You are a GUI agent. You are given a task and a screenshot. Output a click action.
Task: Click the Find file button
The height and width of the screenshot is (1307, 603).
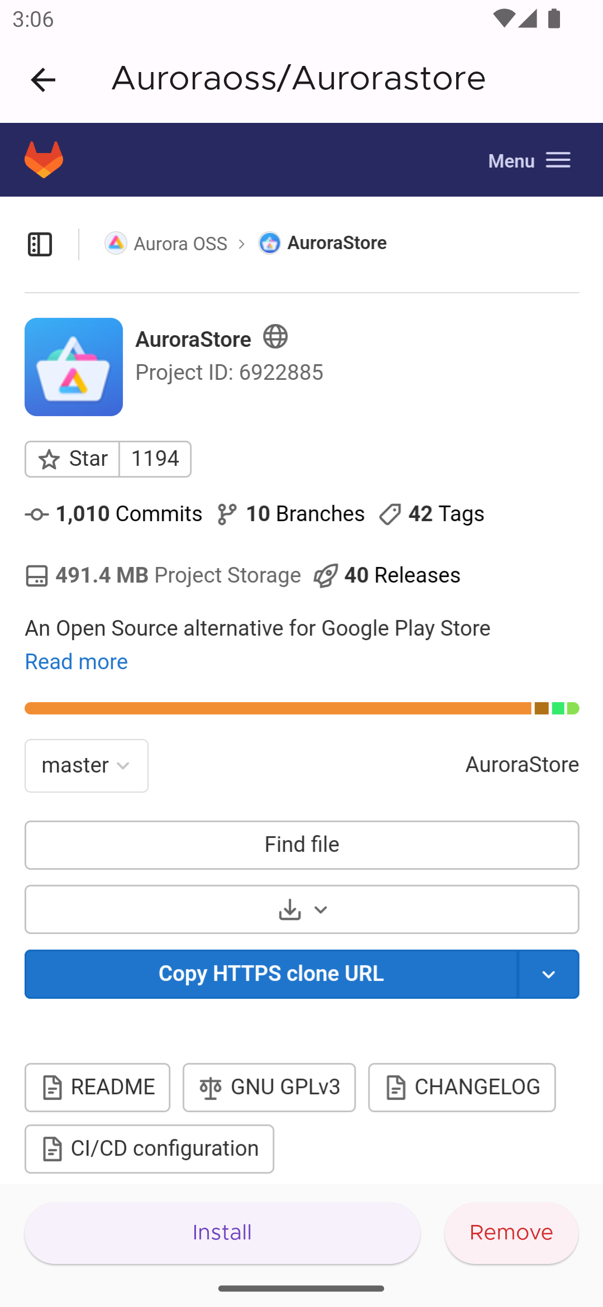[301, 845]
